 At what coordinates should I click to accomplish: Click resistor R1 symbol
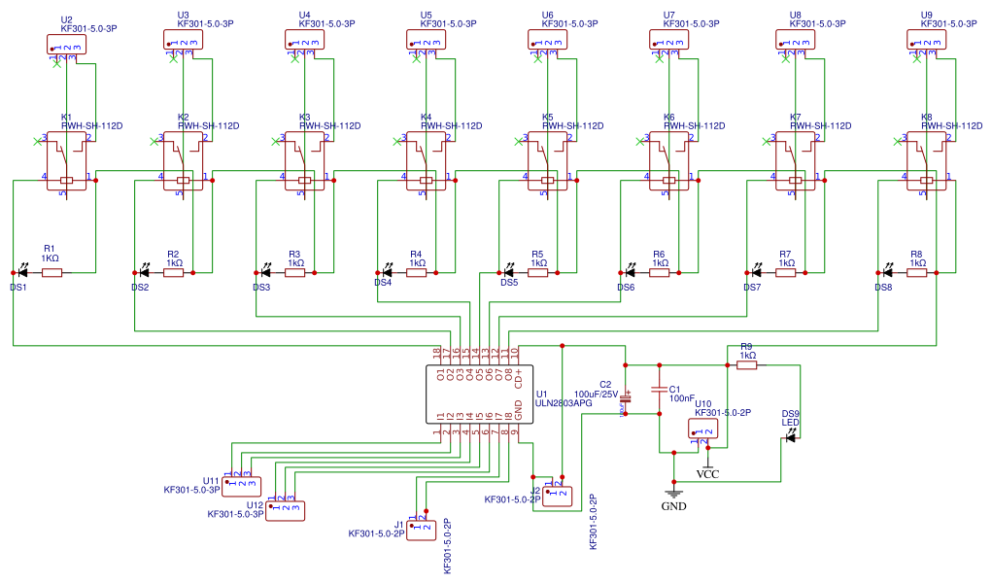[x=51, y=273]
